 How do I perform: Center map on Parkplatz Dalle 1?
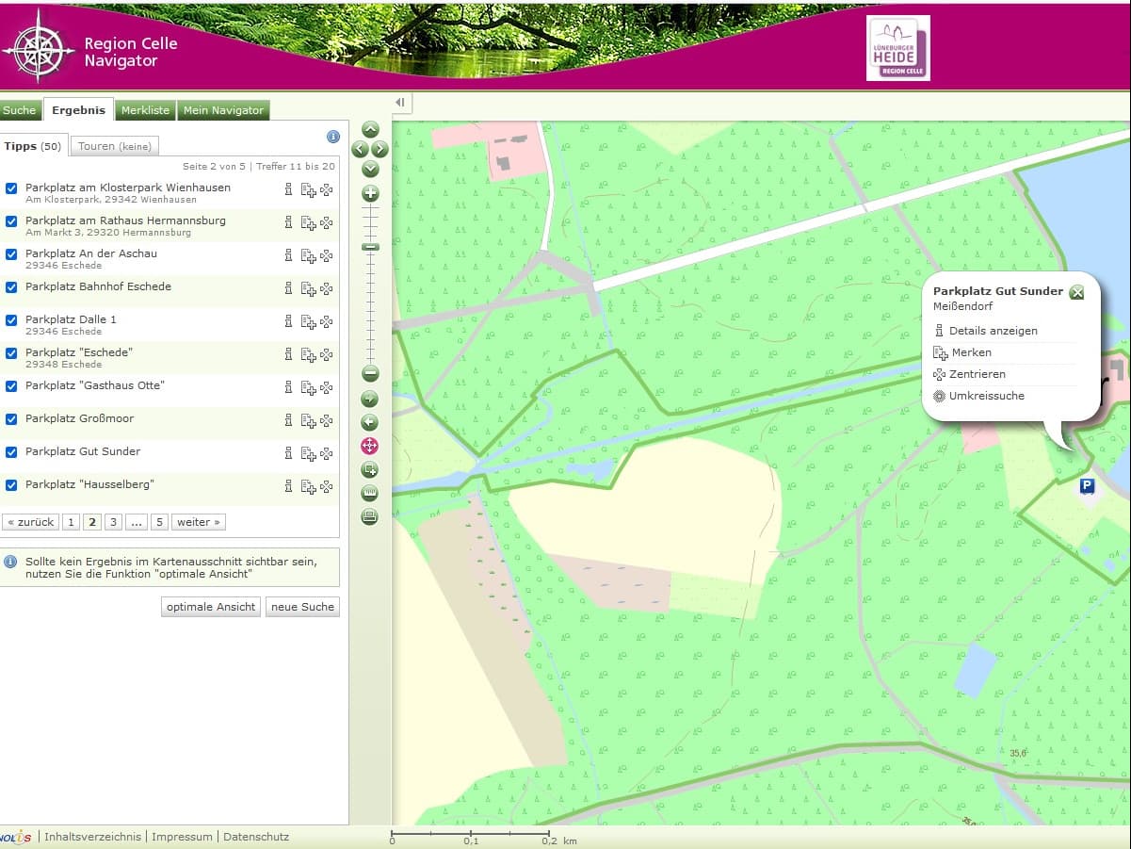pyautogui.click(x=326, y=321)
